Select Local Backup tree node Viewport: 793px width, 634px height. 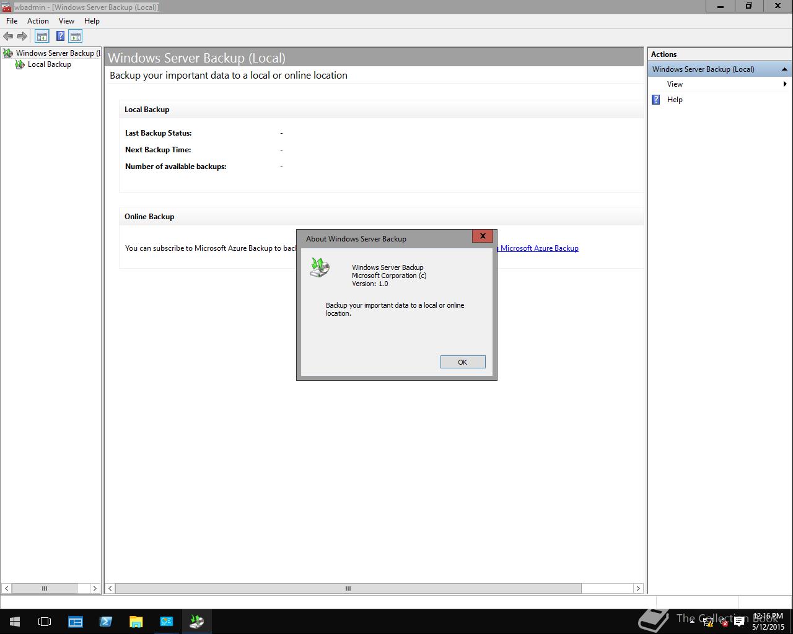coord(43,64)
